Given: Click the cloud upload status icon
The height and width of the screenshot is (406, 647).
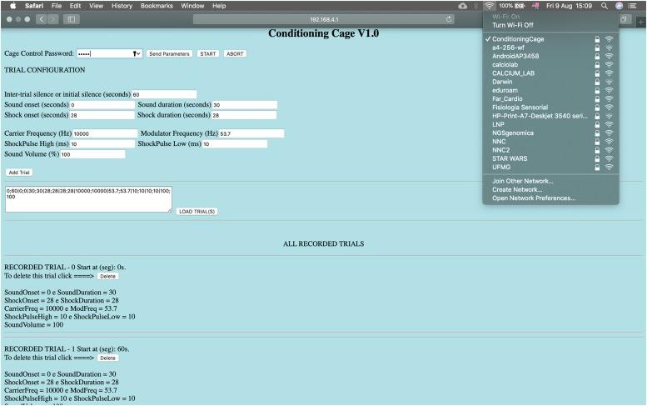Looking at the screenshot, I should pyautogui.click(x=462, y=6).
